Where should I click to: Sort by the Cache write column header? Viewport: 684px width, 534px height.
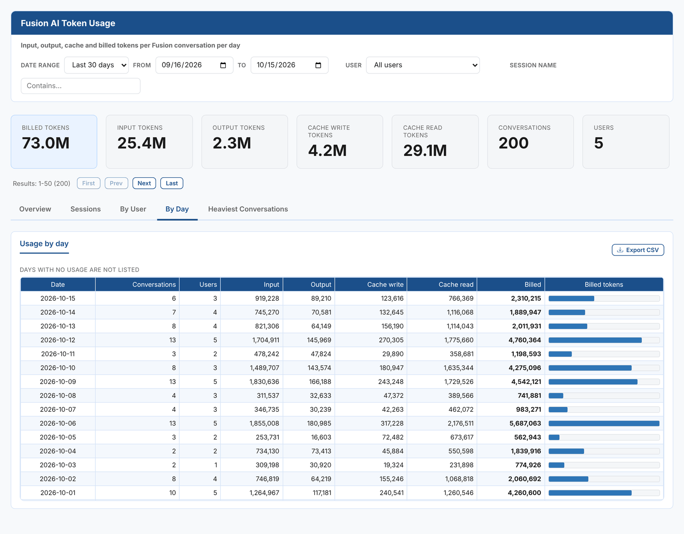click(x=371, y=285)
